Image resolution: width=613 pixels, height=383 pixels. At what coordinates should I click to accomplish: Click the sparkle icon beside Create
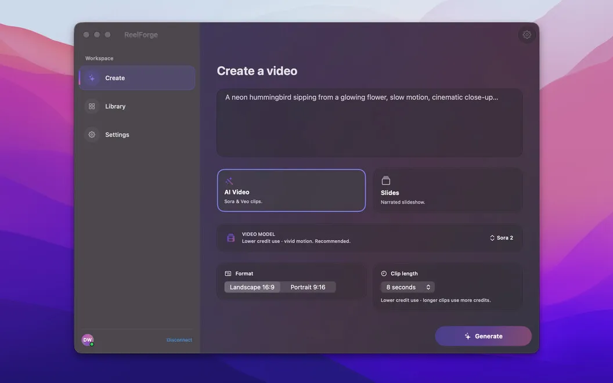92,78
